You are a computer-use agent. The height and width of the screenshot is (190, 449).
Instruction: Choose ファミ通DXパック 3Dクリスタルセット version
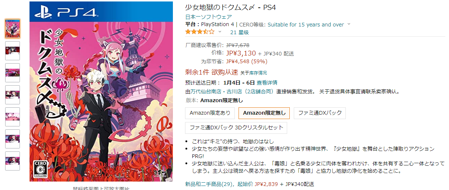236,128
